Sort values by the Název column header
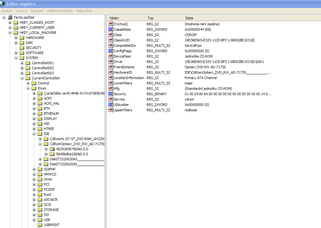This screenshot has width=321, height=228. (126, 18)
